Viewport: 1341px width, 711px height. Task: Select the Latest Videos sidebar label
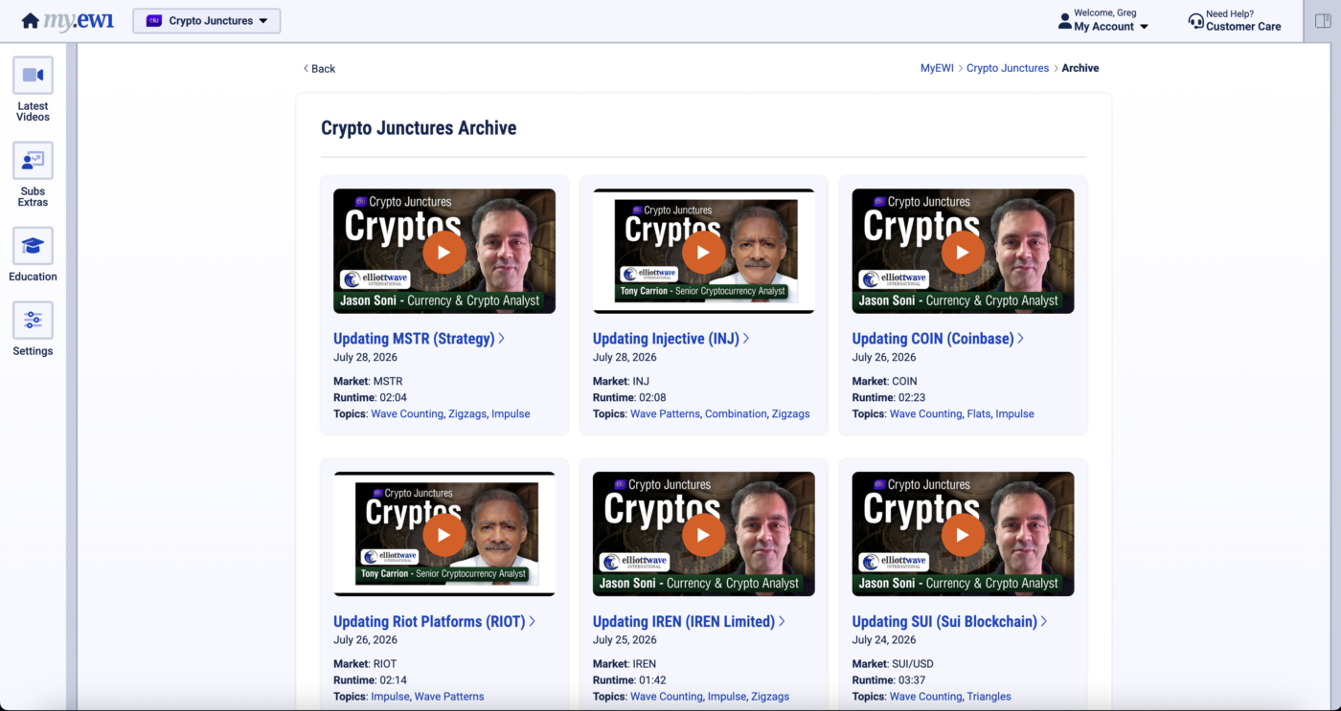click(33, 112)
